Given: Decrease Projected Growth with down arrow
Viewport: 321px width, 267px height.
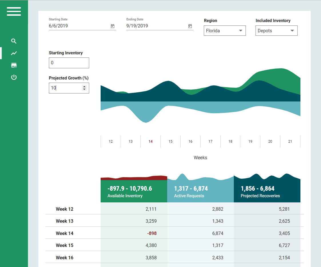Looking at the screenshot, I should tap(84, 89).
